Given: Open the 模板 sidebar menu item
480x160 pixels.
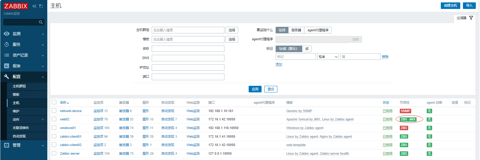Looking at the screenshot, I should click(16, 94).
